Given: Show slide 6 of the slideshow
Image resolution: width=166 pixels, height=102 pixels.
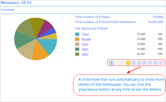Looking at the screenshot, I should [155, 63].
